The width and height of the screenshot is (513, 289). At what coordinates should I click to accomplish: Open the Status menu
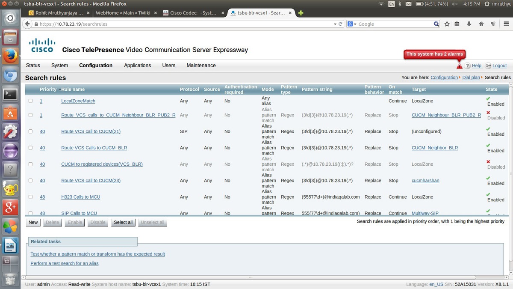(x=33, y=66)
